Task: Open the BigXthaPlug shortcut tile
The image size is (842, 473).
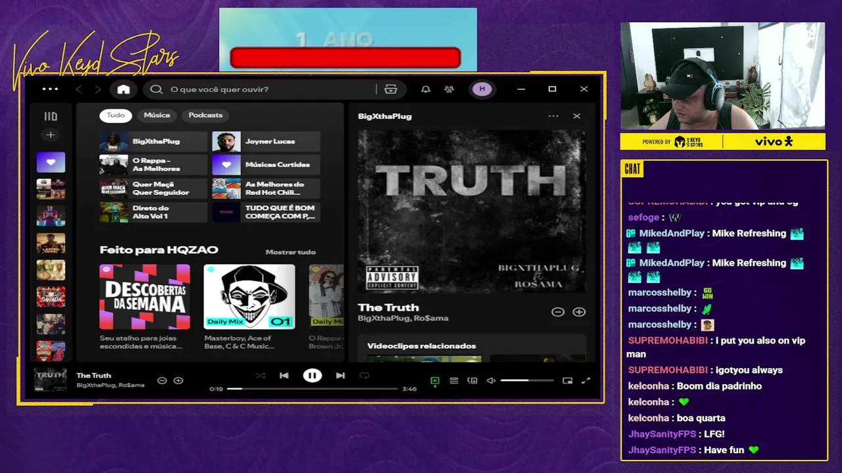Action: click(x=153, y=141)
